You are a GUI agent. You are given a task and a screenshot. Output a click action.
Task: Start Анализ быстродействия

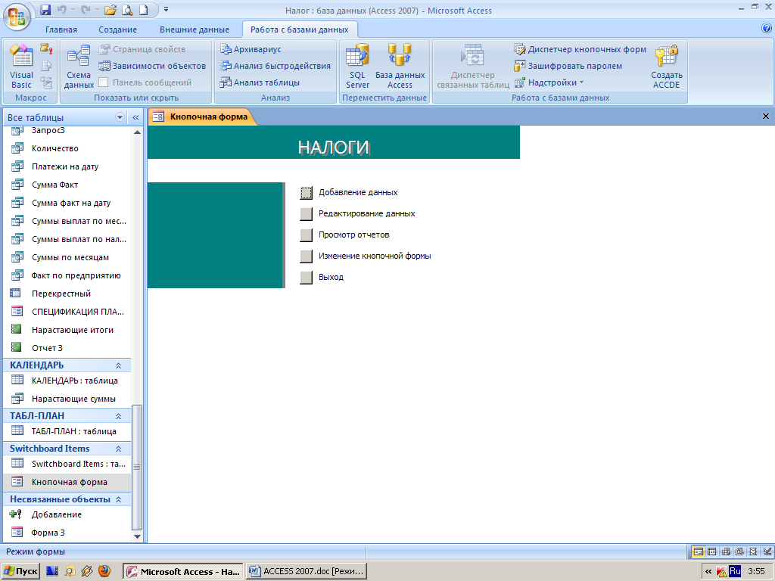[275, 66]
